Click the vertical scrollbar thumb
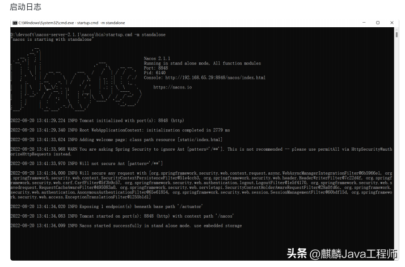 pyautogui.click(x=396, y=35)
